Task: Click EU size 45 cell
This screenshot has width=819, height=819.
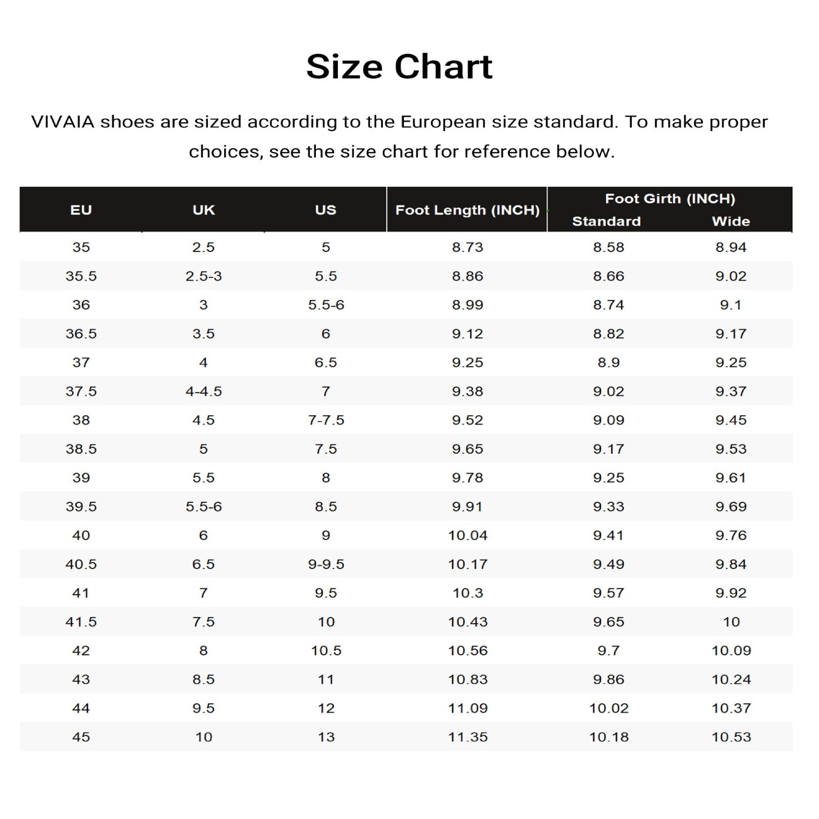Action: [x=81, y=737]
